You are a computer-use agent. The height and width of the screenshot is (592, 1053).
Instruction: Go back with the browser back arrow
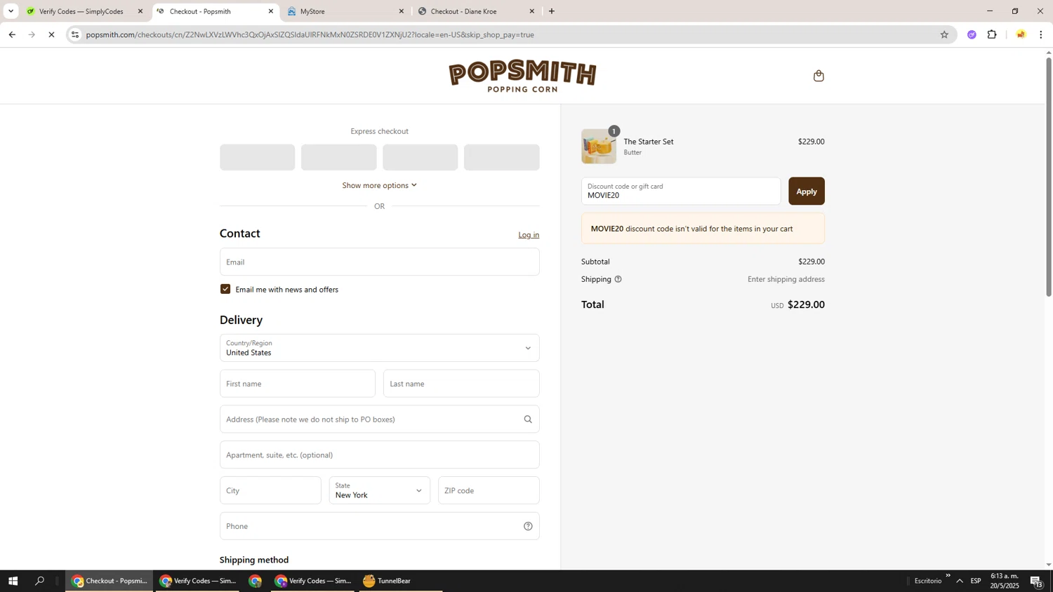pos(12,34)
